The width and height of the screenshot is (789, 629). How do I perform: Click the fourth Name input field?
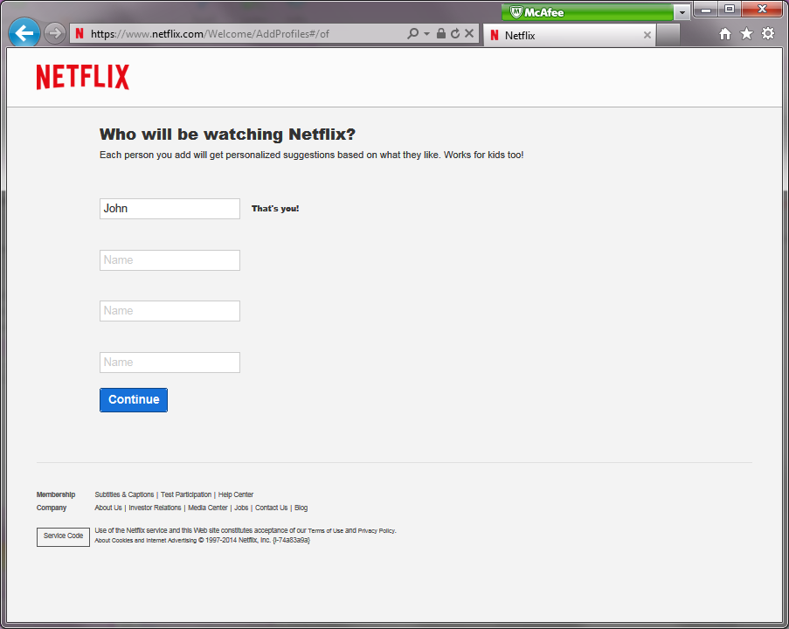click(170, 363)
